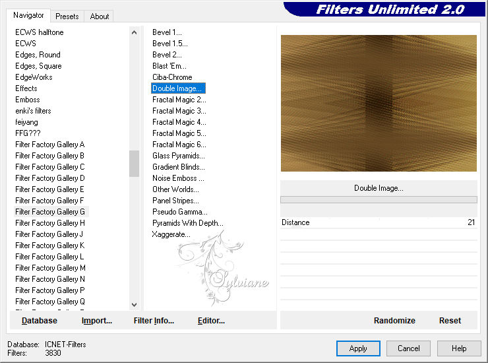488x363 pixels.
Task: Select Edges, Round category
Action: coord(38,55)
